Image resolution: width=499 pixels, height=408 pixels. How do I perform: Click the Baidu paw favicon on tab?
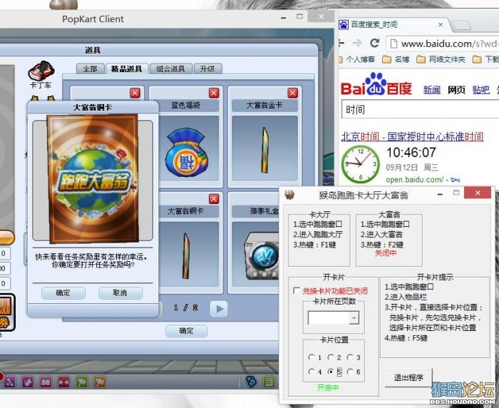(x=344, y=24)
